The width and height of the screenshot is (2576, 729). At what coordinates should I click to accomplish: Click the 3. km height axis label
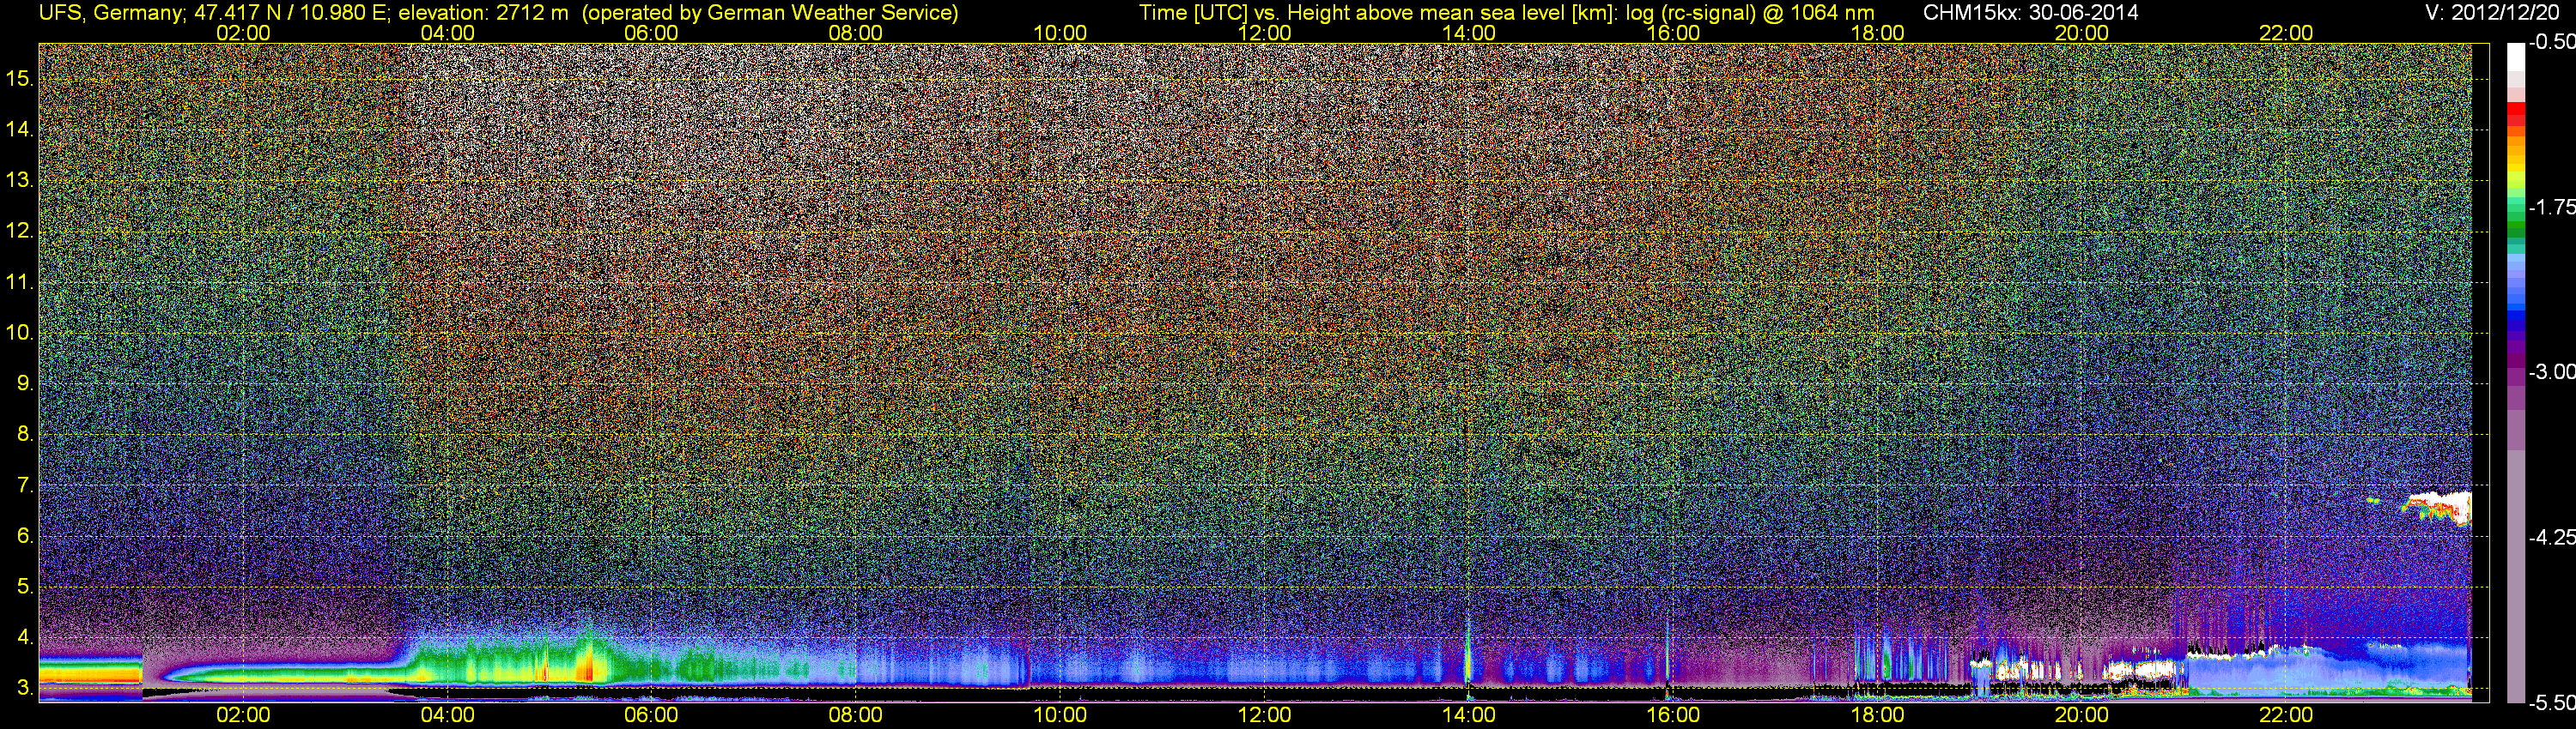tap(25, 688)
